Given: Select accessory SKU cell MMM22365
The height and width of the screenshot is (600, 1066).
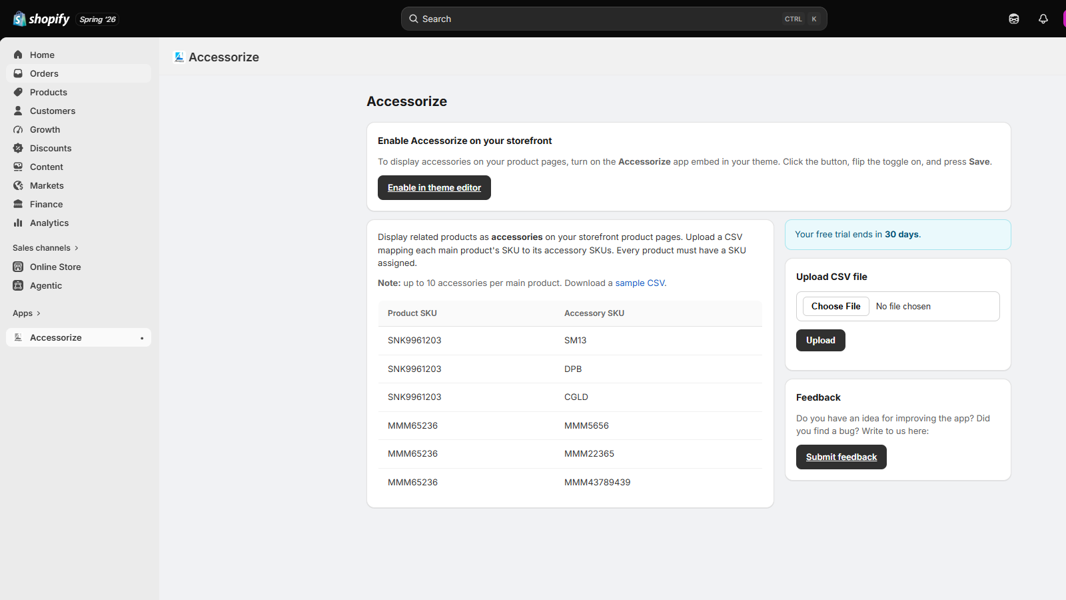Looking at the screenshot, I should pyautogui.click(x=589, y=453).
